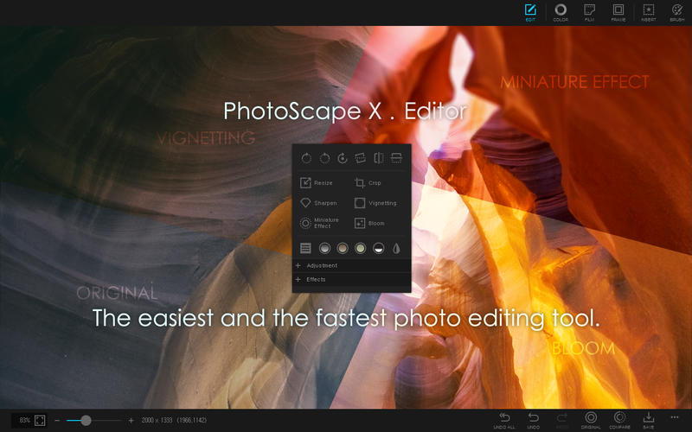Click the fit-to-screen icon

click(x=40, y=420)
